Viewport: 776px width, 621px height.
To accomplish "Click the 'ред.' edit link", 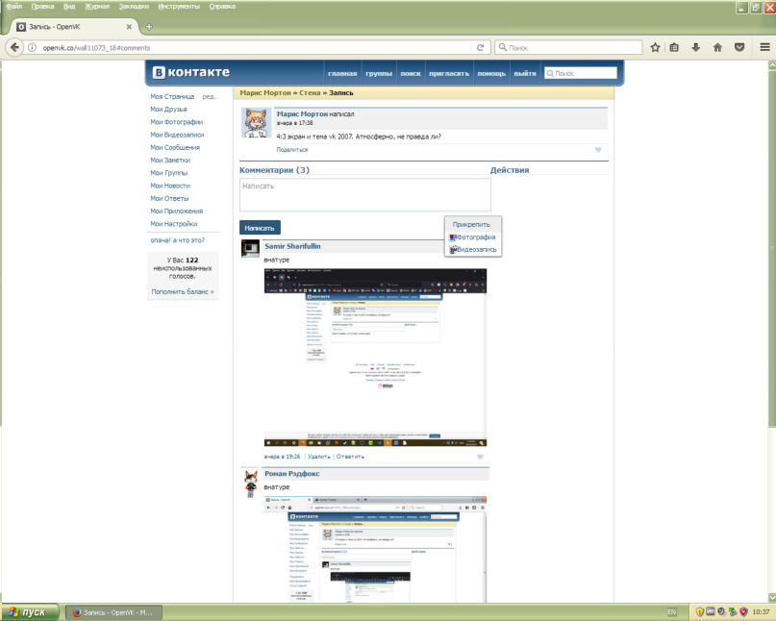I will click(209, 96).
